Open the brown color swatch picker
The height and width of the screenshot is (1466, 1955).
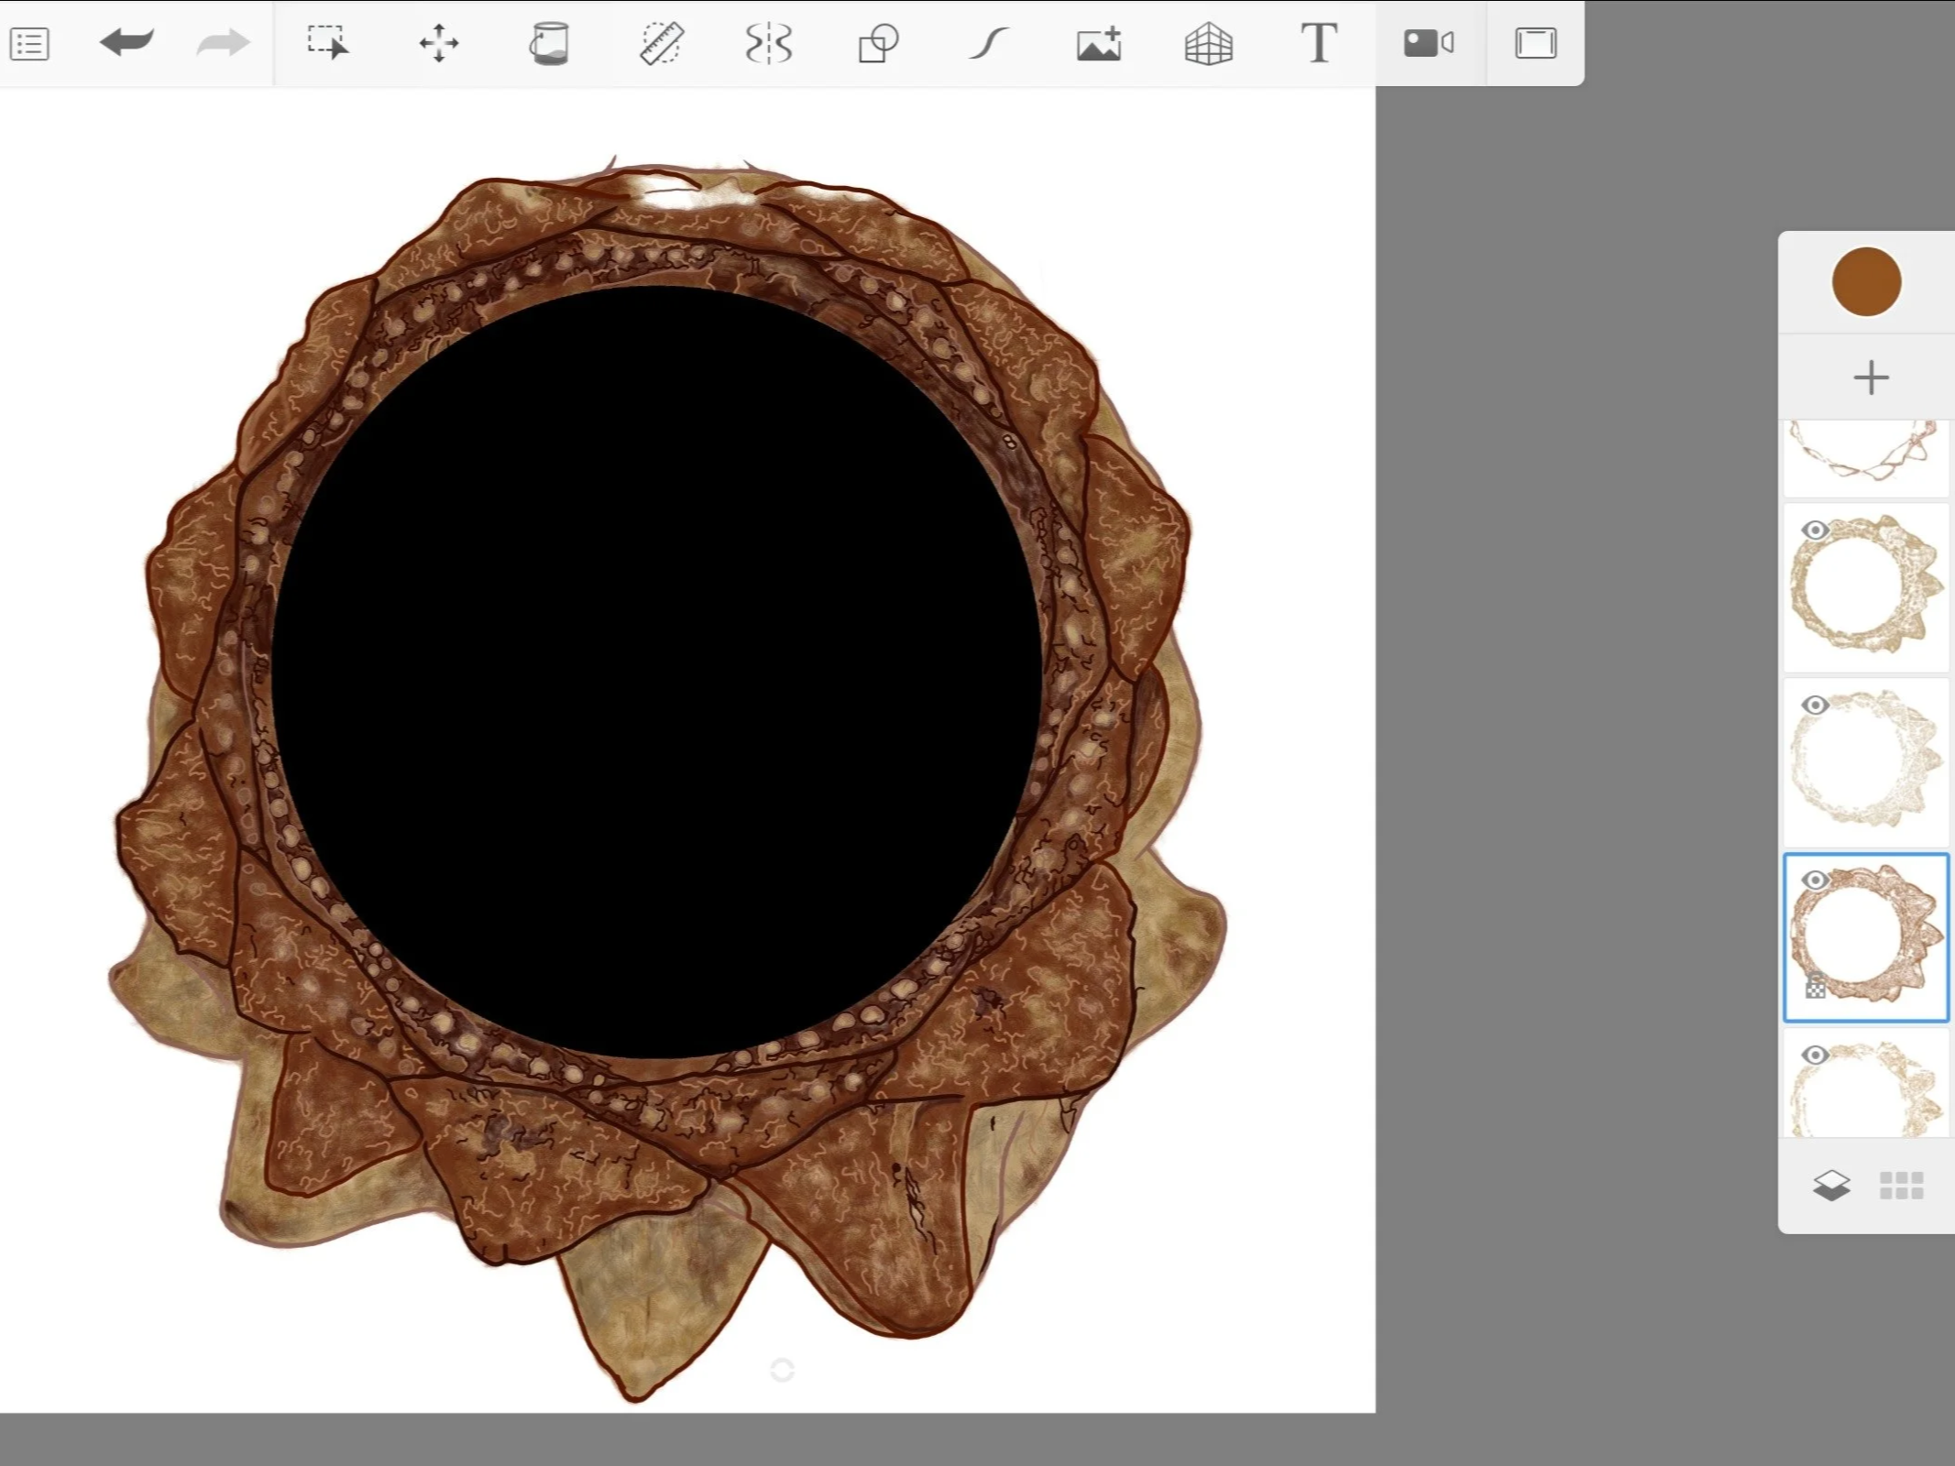coord(1866,281)
